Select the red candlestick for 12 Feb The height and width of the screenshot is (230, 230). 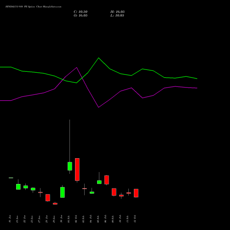click(136, 193)
